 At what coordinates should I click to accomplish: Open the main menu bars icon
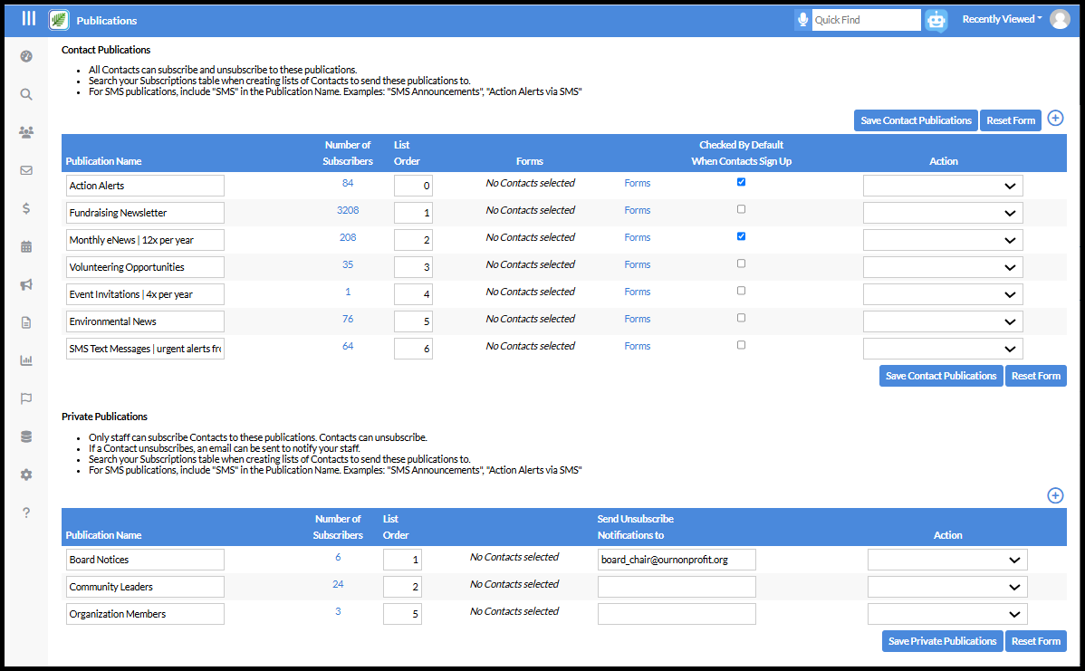click(28, 19)
